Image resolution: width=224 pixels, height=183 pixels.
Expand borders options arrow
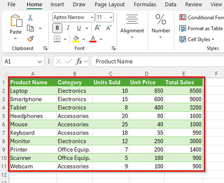click(x=65, y=39)
